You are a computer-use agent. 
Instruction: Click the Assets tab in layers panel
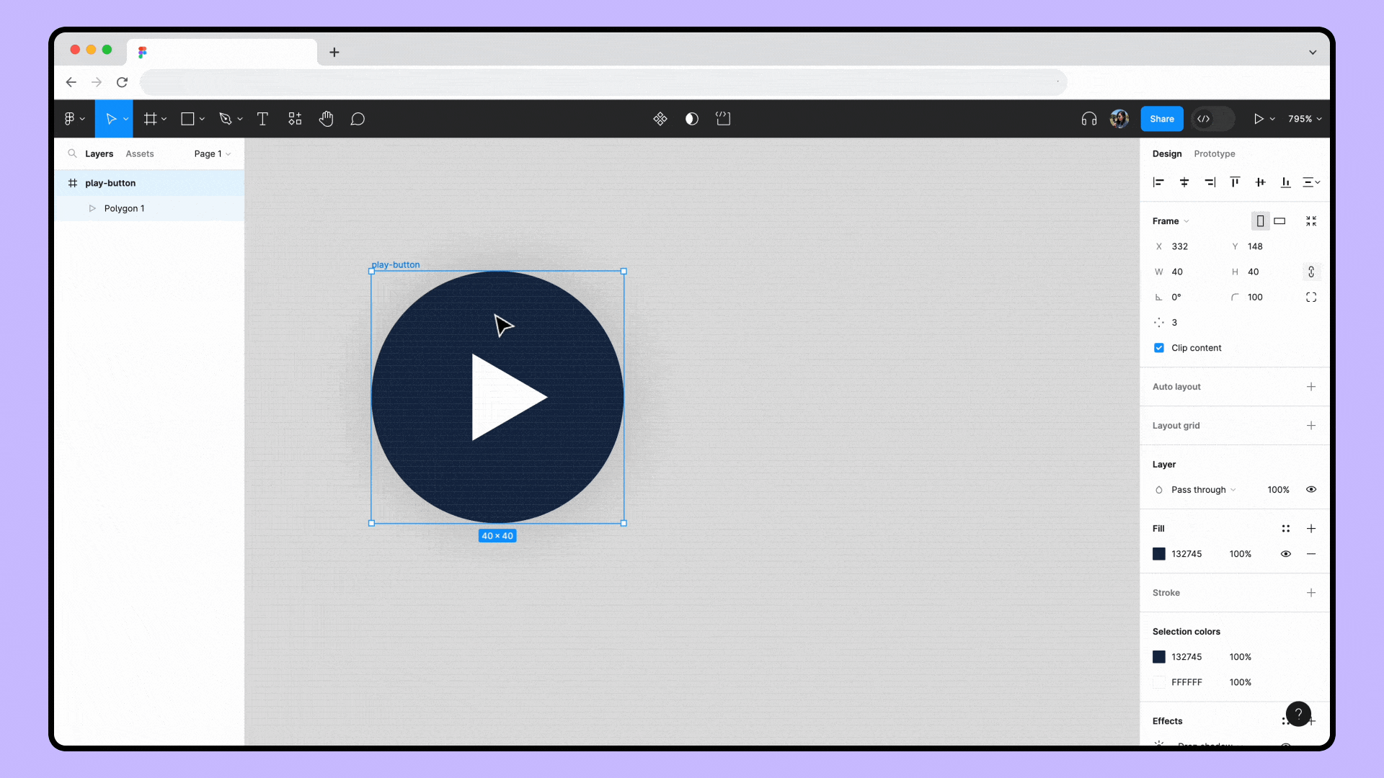click(x=140, y=153)
